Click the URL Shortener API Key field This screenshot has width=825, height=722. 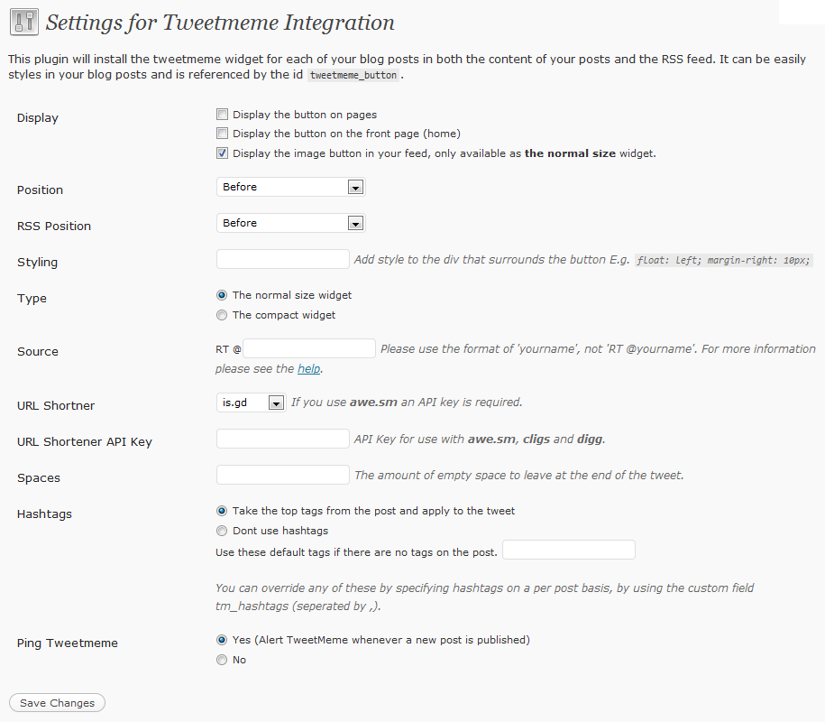click(x=282, y=439)
